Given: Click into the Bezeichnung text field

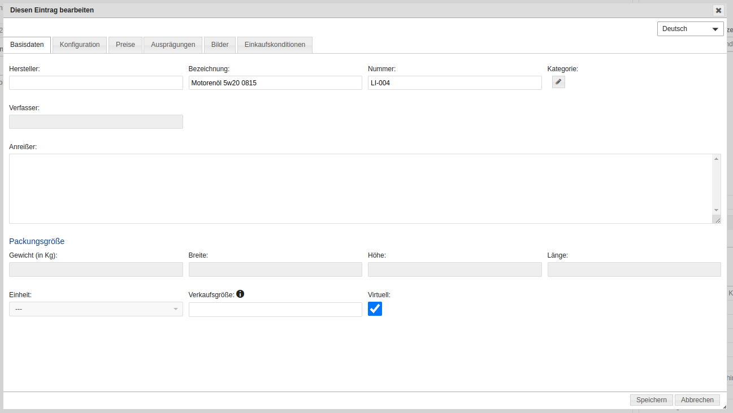Looking at the screenshot, I should [x=275, y=83].
